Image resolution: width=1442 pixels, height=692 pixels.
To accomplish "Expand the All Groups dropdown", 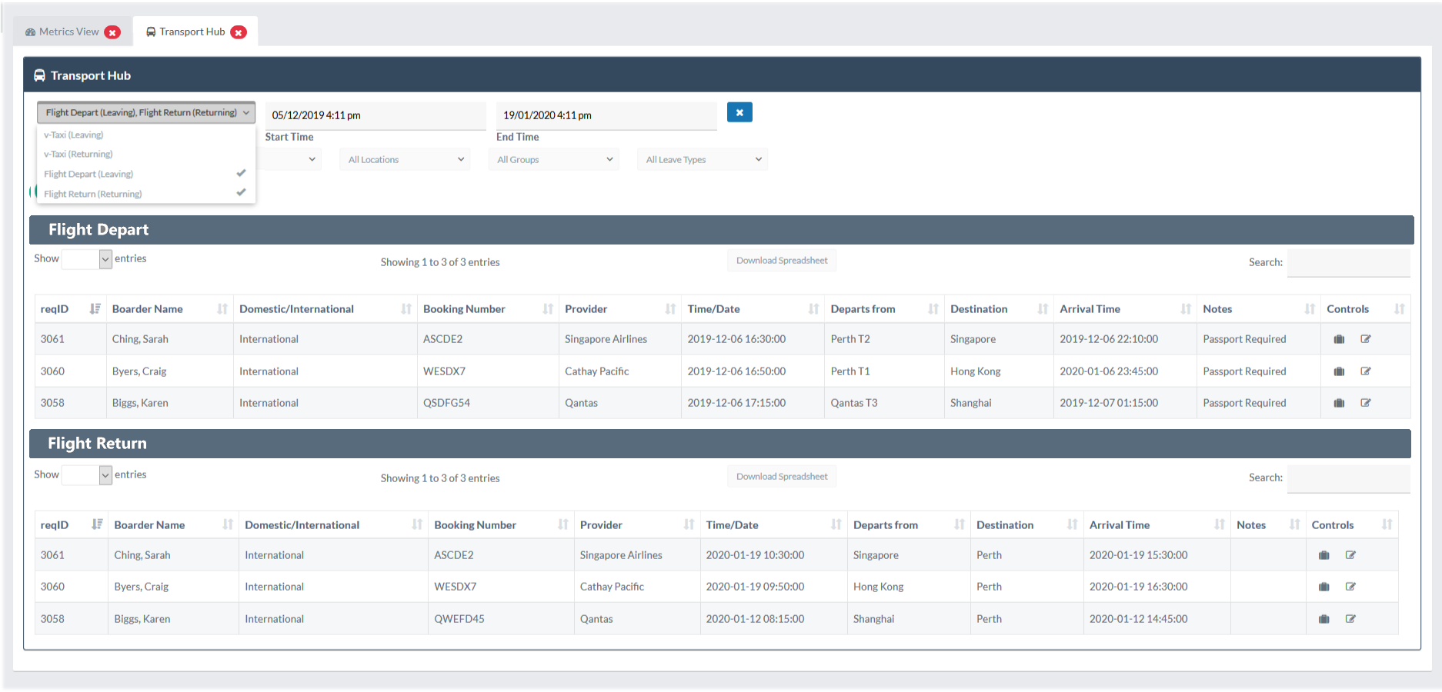I will click(554, 160).
